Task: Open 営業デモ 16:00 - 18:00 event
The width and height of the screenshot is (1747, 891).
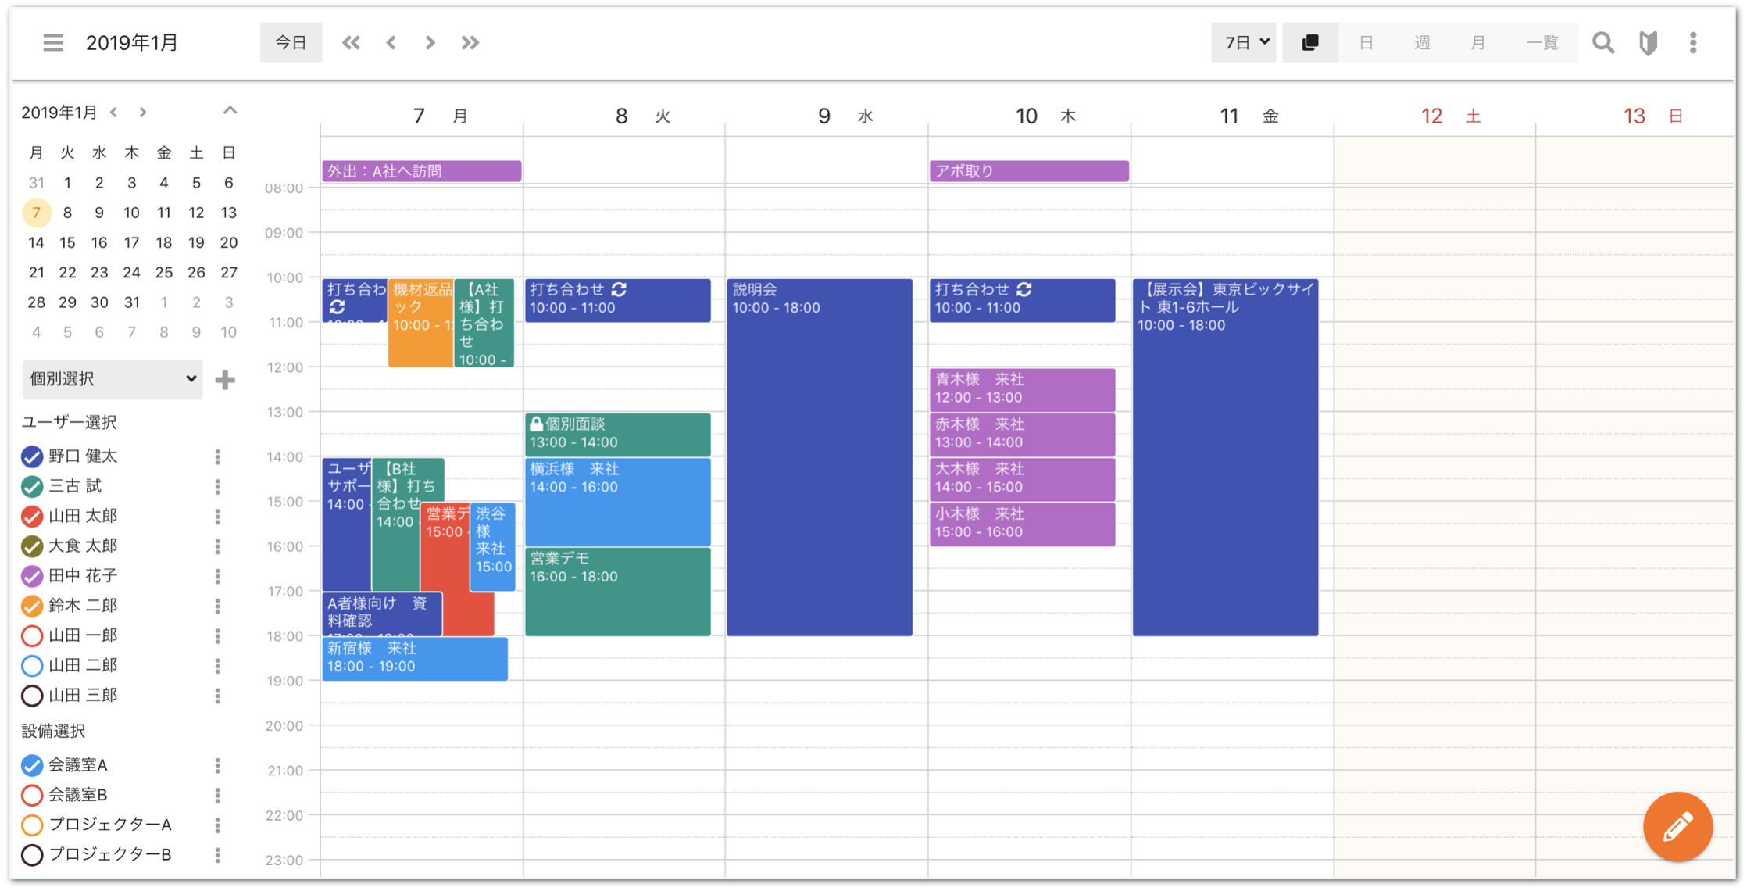Action: [x=617, y=592]
